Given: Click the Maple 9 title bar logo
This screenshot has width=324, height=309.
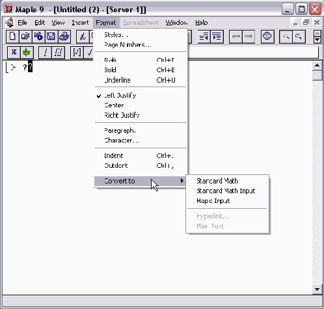Looking at the screenshot, I should [8, 9].
